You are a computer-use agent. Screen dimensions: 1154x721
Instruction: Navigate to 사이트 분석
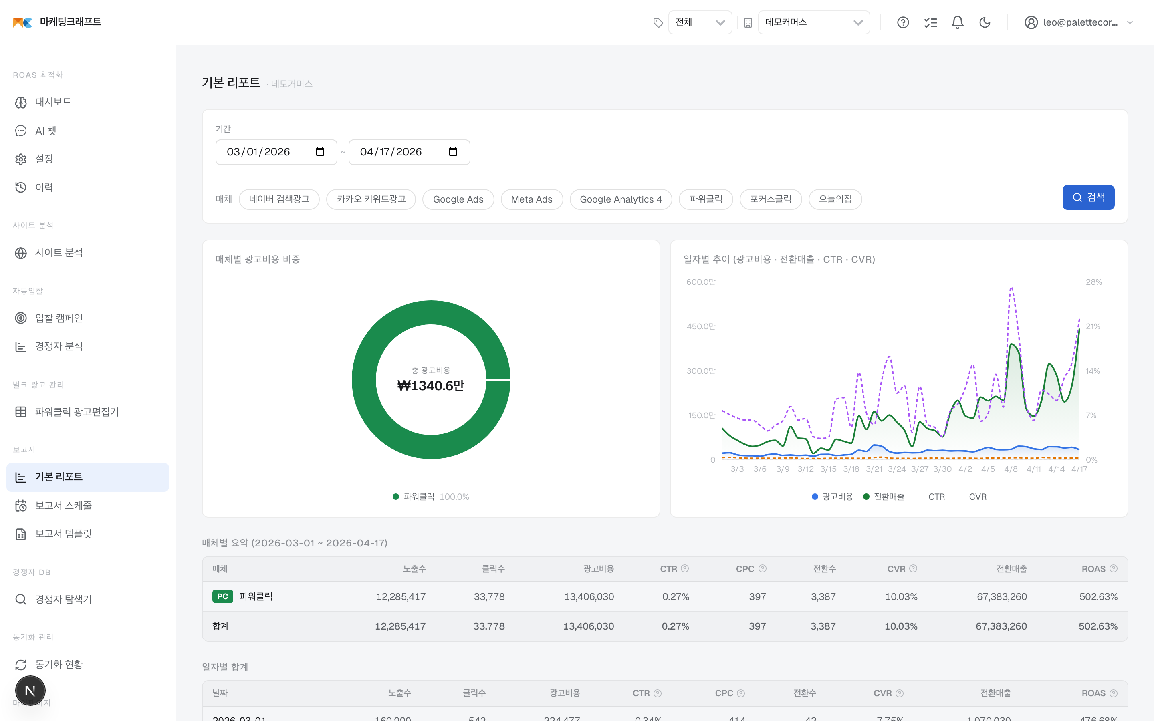coord(88,253)
